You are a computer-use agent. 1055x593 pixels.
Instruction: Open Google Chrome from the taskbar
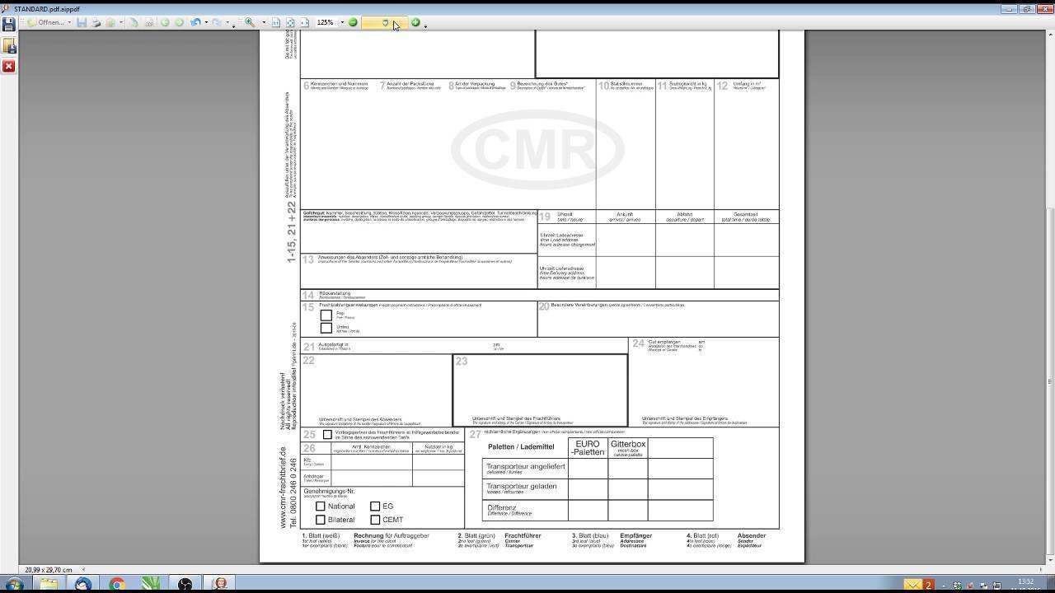point(117,584)
